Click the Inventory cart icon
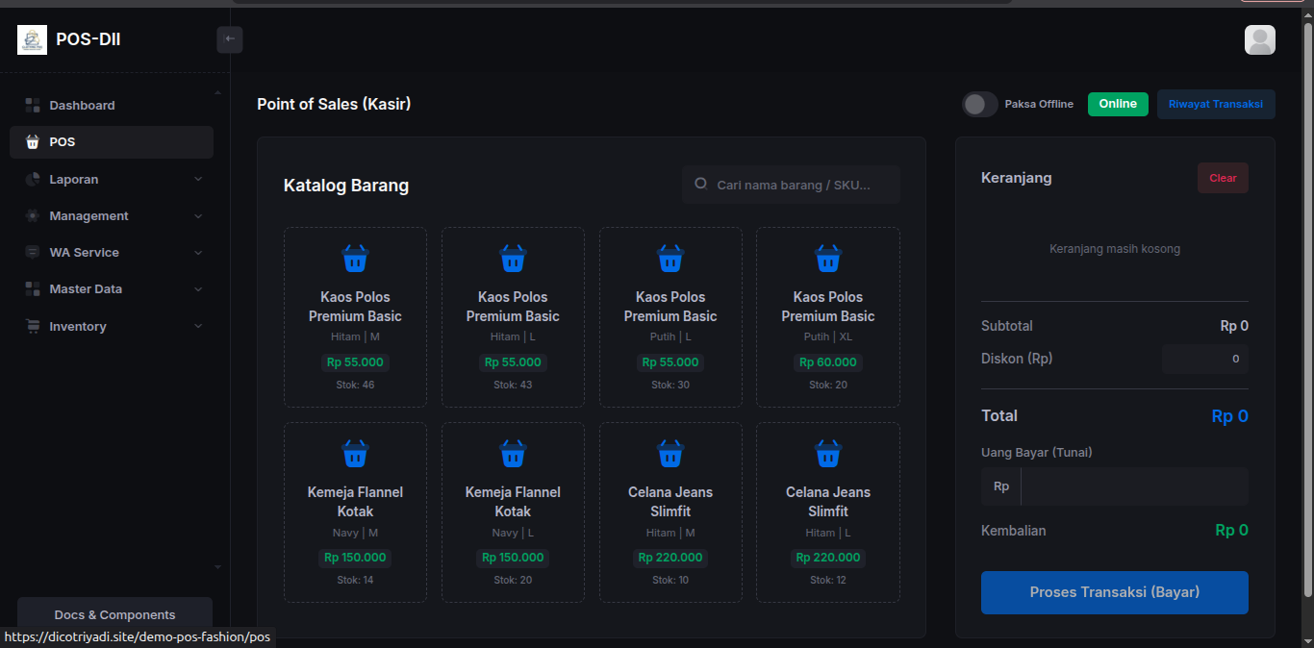 click(x=33, y=327)
